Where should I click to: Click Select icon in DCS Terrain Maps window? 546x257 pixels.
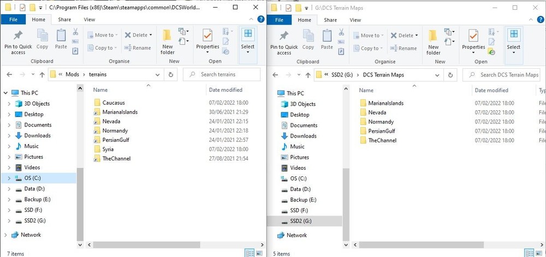coord(514,34)
